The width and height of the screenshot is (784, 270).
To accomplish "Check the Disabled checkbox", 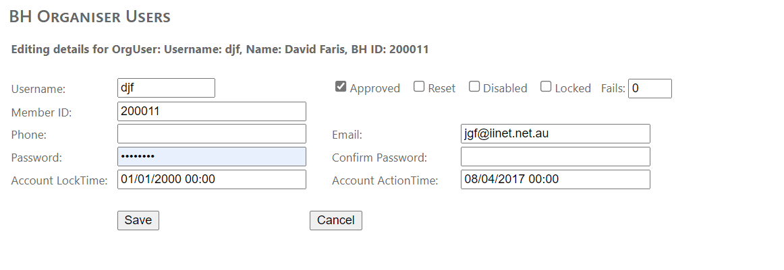I will click(x=474, y=87).
